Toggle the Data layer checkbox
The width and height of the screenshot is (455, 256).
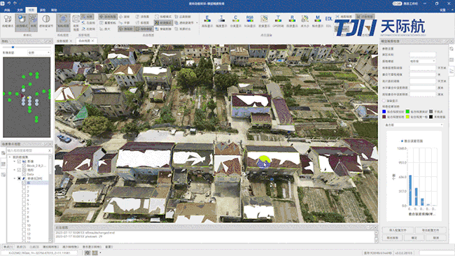(24, 174)
